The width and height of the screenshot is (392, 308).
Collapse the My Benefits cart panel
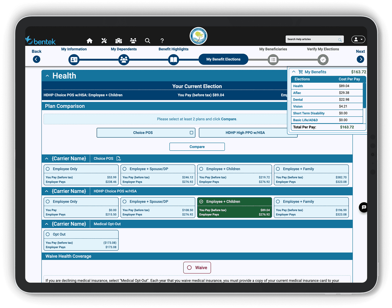(294, 72)
